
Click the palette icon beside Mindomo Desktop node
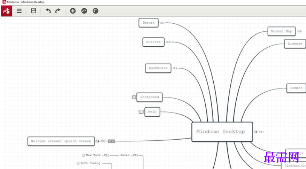[x=256, y=132]
